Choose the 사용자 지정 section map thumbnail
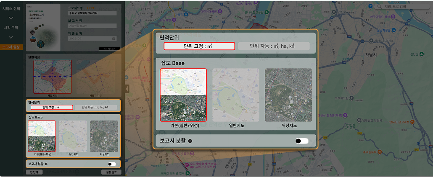433x177 pixels. [x=97, y=77]
